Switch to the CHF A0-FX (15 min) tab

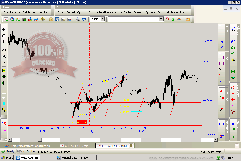click(x=75, y=146)
